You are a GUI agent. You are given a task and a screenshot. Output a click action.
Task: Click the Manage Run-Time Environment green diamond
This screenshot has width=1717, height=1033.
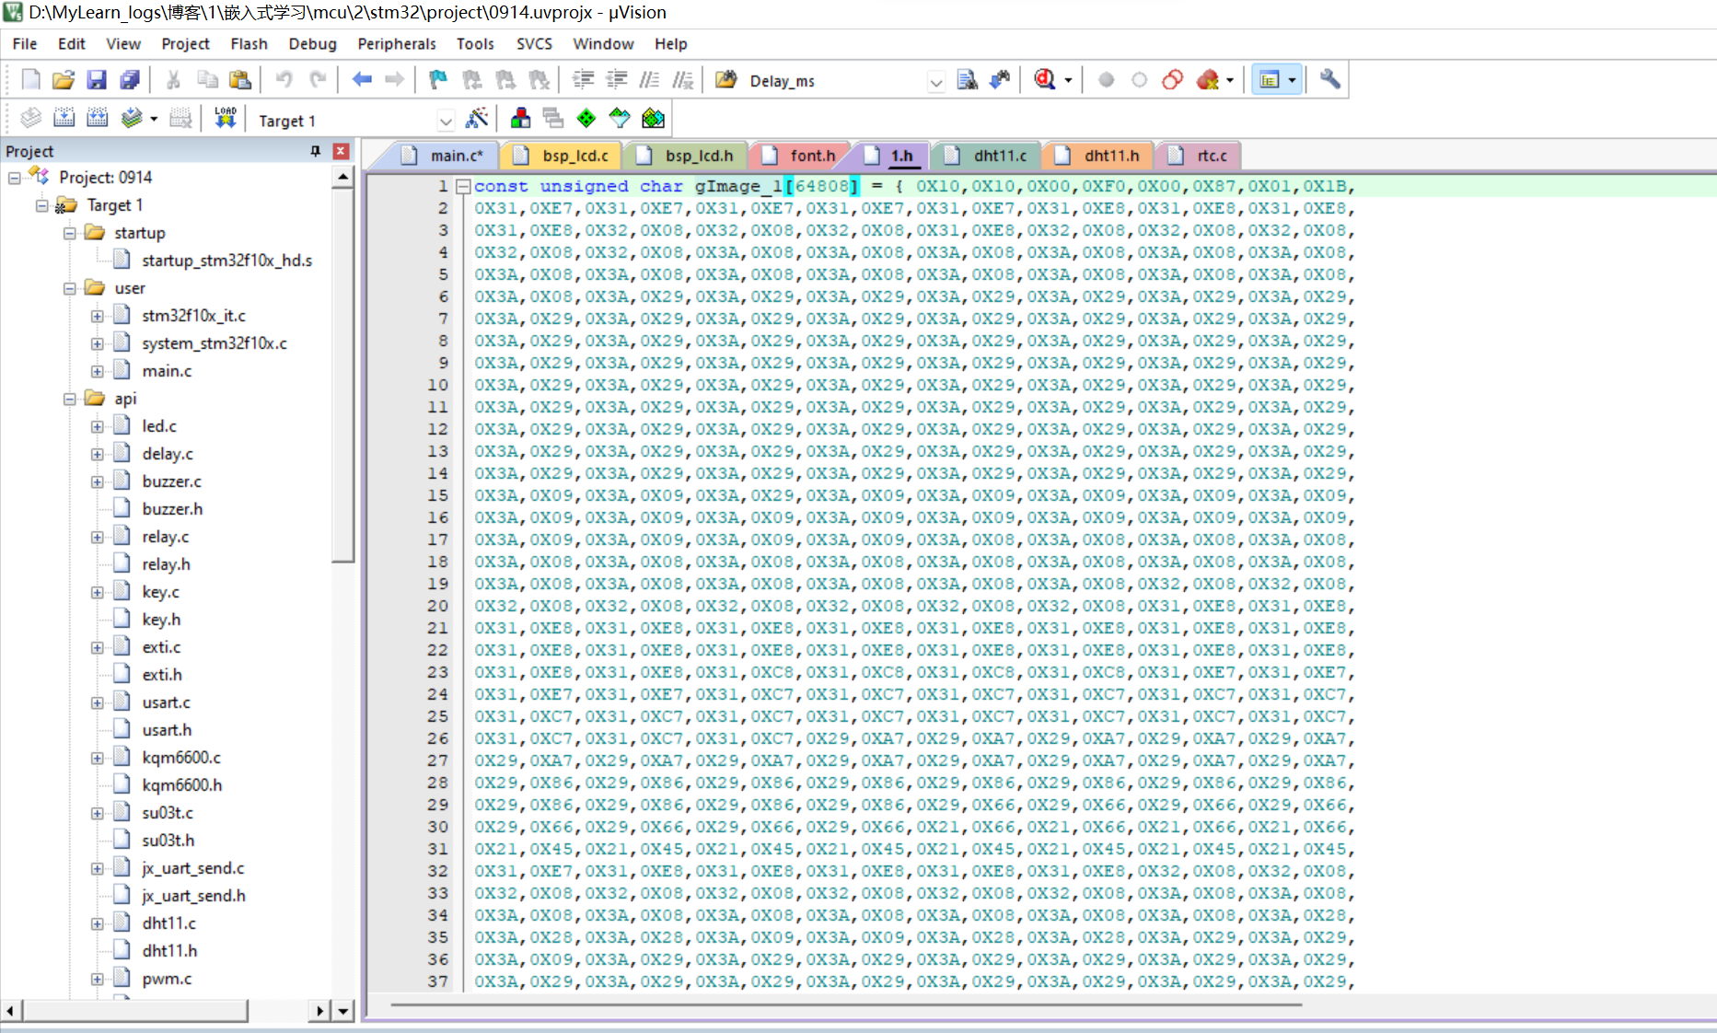point(586,118)
